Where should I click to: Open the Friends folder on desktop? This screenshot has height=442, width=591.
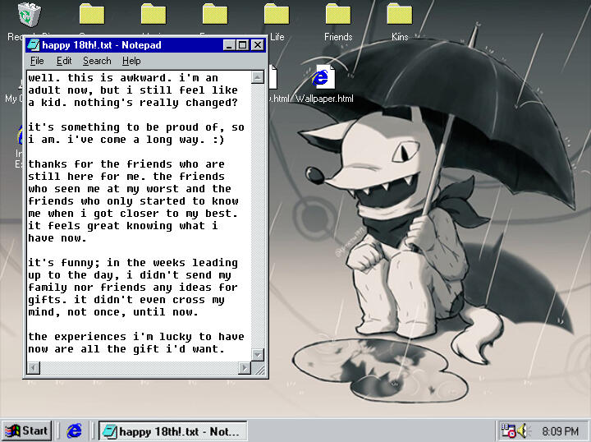pyautogui.click(x=337, y=15)
